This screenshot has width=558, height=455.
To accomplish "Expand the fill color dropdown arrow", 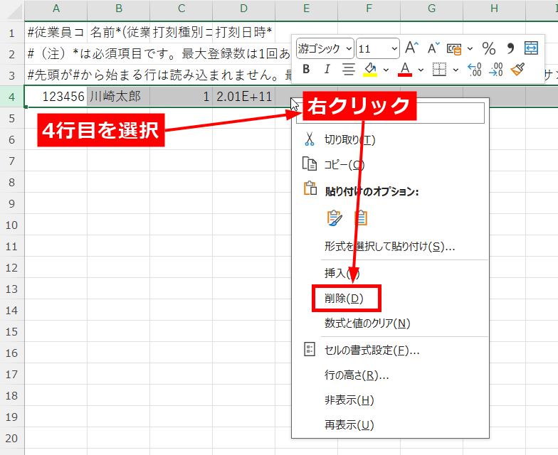I will tap(386, 69).
